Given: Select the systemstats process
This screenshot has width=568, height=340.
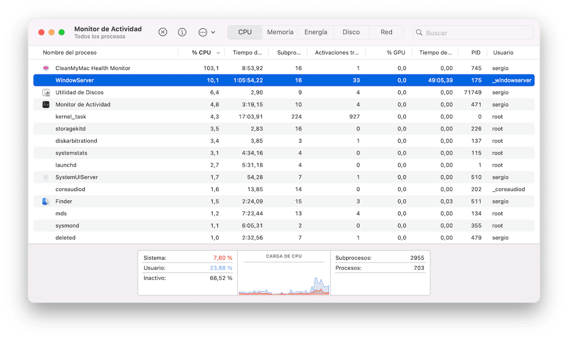Looking at the screenshot, I should coord(71,153).
